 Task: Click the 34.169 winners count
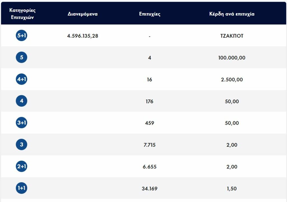150,188
